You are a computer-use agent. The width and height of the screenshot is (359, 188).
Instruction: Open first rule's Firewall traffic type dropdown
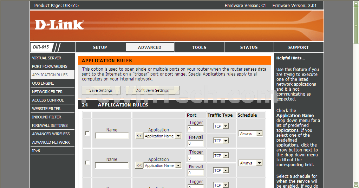[x=221, y=141]
